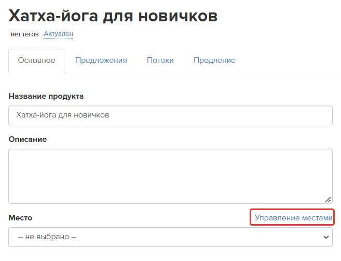Open the Управление местами link
Viewport: 341px width, 261px height.
[x=293, y=218]
